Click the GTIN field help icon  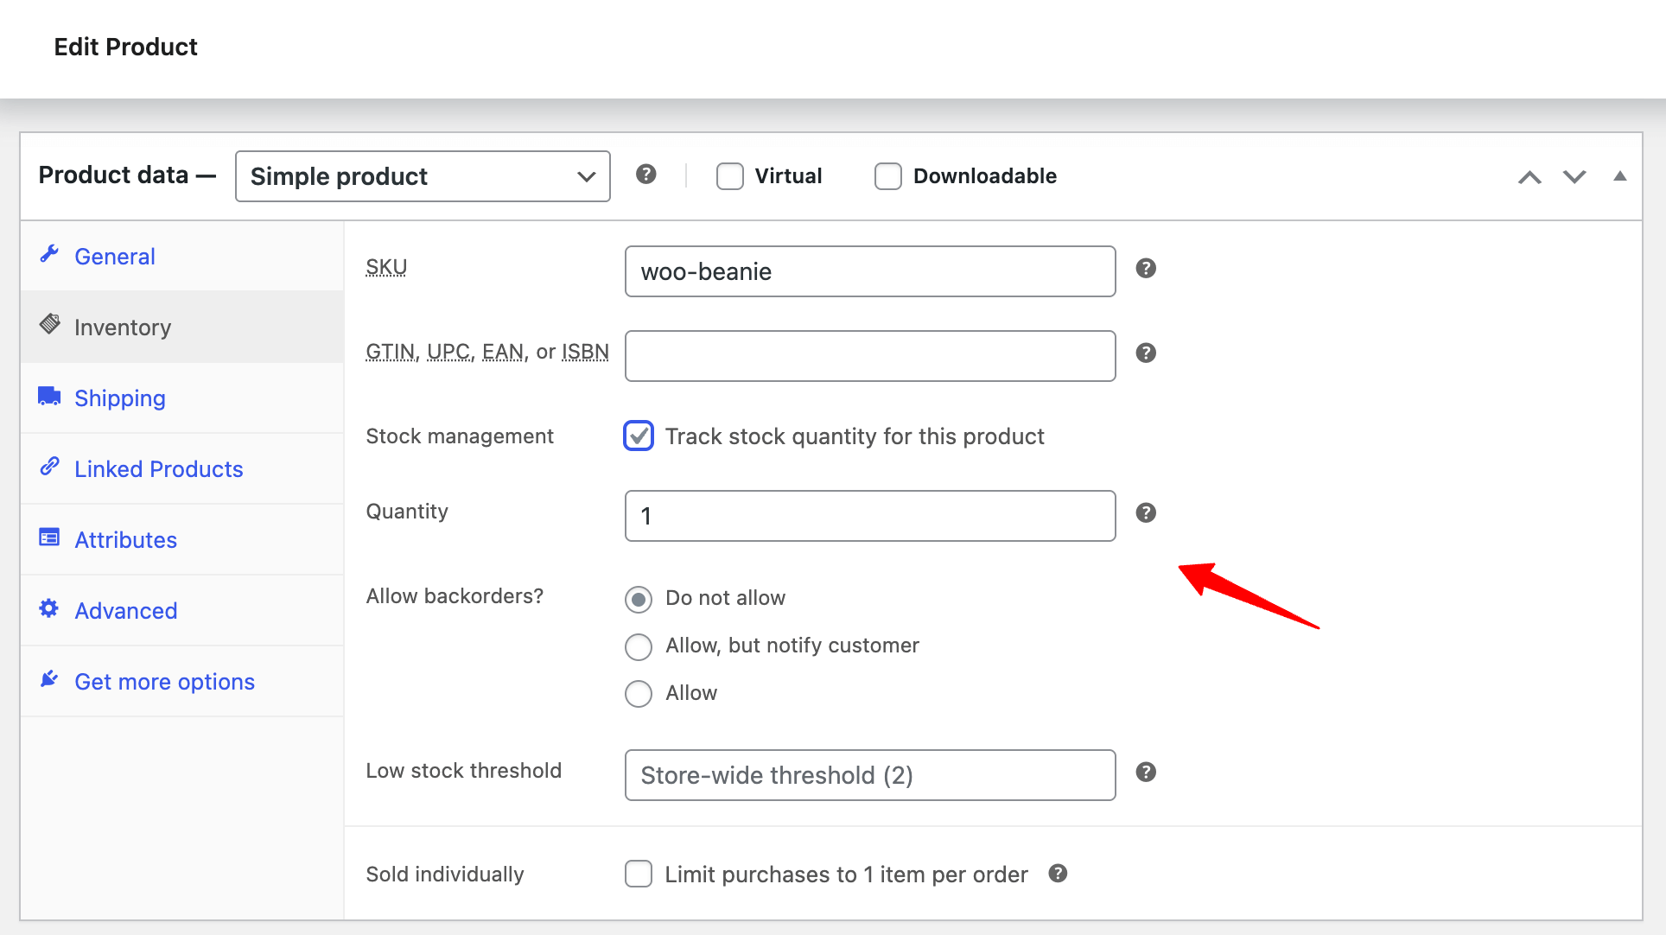pyautogui.click(x=1146, y=353)
